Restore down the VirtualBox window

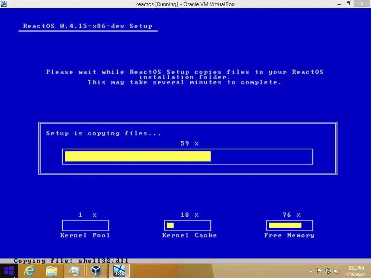coord(348,4)
